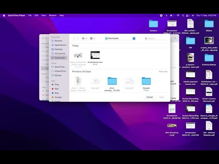Screen dimensions: 219x164
Task: Click the back navigation arrow
Action: [74, 38]
